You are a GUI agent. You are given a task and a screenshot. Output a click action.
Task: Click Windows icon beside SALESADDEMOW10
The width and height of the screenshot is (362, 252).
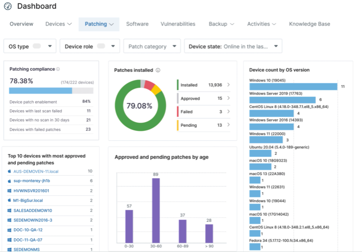[9, 210]
